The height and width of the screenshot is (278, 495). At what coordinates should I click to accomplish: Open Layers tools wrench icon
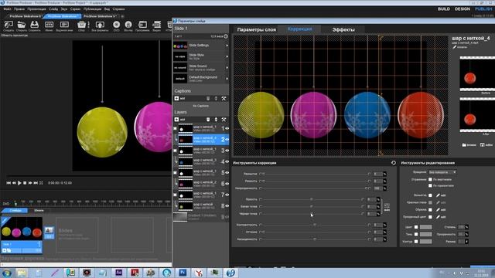[224, 120]
